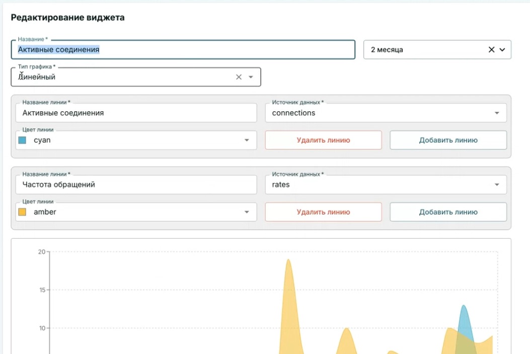
Task: Click the amber color swatch
Action: (22, 212)
